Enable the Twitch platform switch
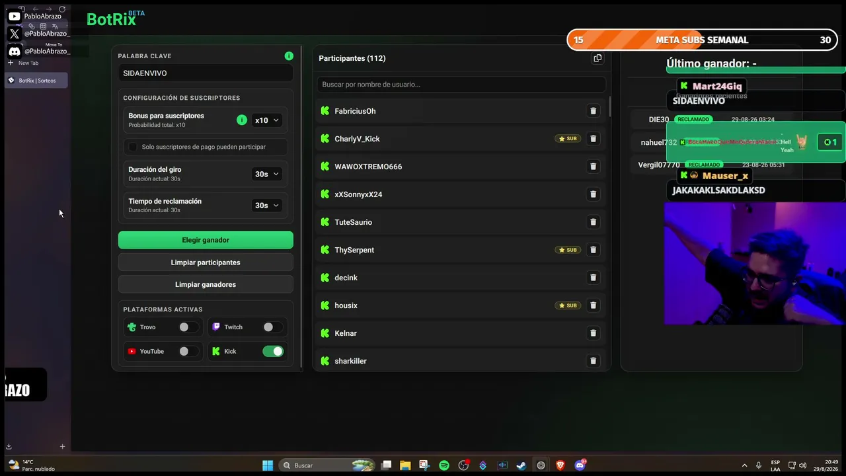 pos(273,327)
